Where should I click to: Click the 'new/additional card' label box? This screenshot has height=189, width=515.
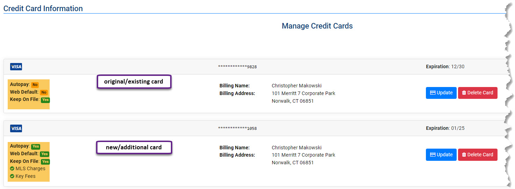[134, 147]
